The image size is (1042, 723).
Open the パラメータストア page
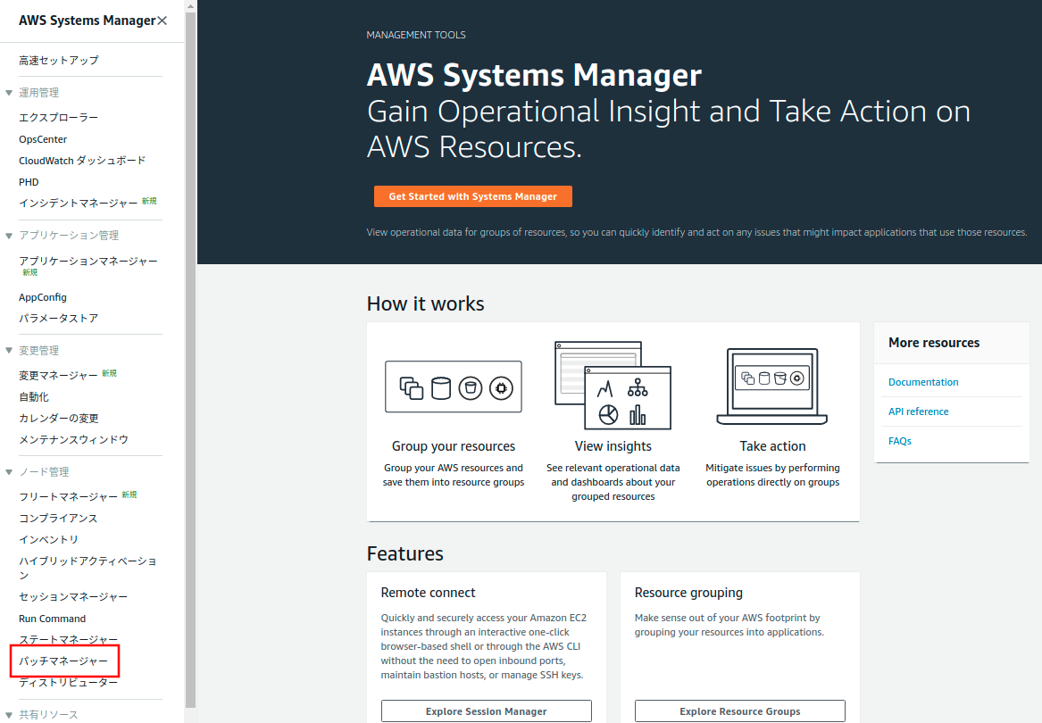[x=59, y=318]
